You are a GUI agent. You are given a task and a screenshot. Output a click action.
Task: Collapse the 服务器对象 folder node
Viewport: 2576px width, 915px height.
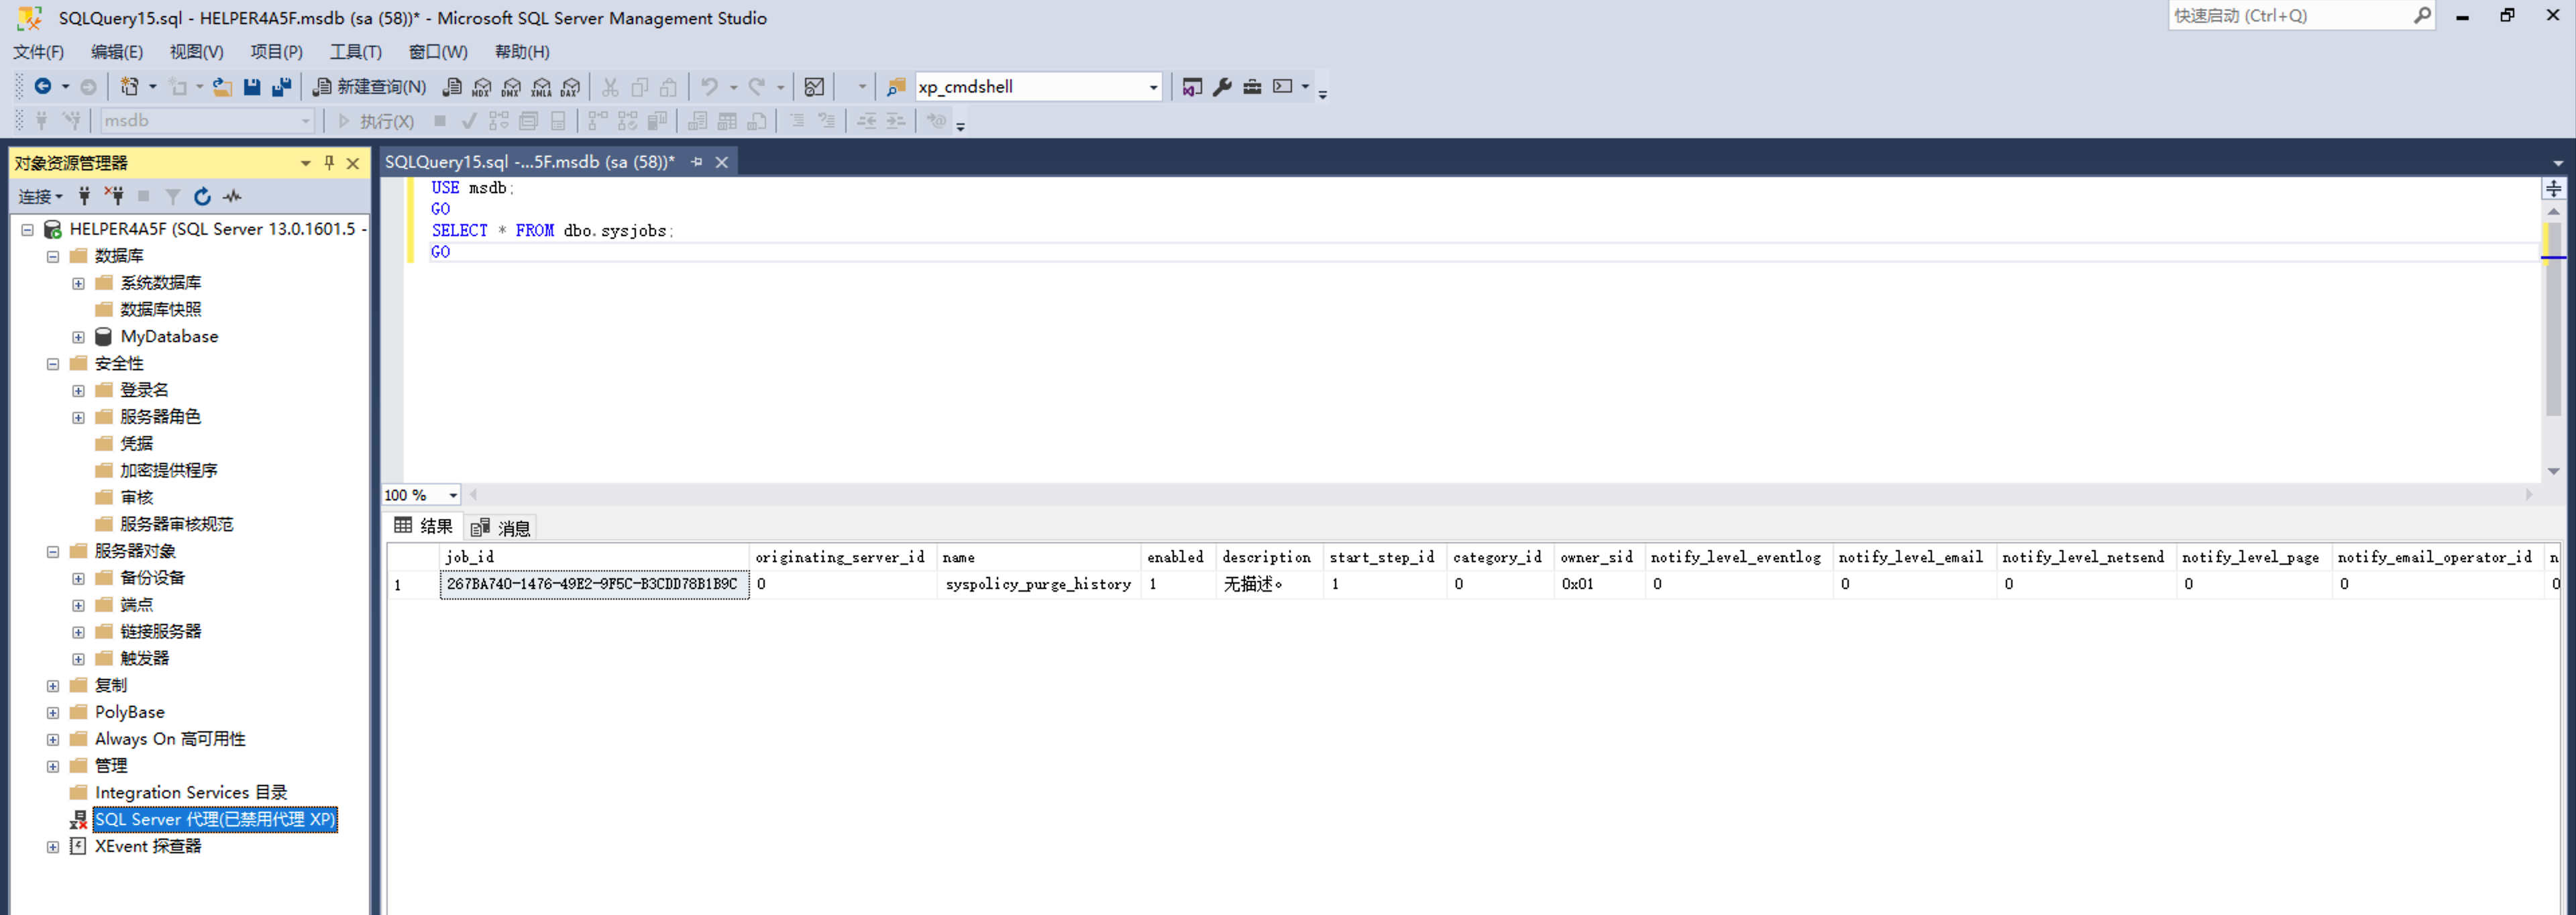coord(53,551)
